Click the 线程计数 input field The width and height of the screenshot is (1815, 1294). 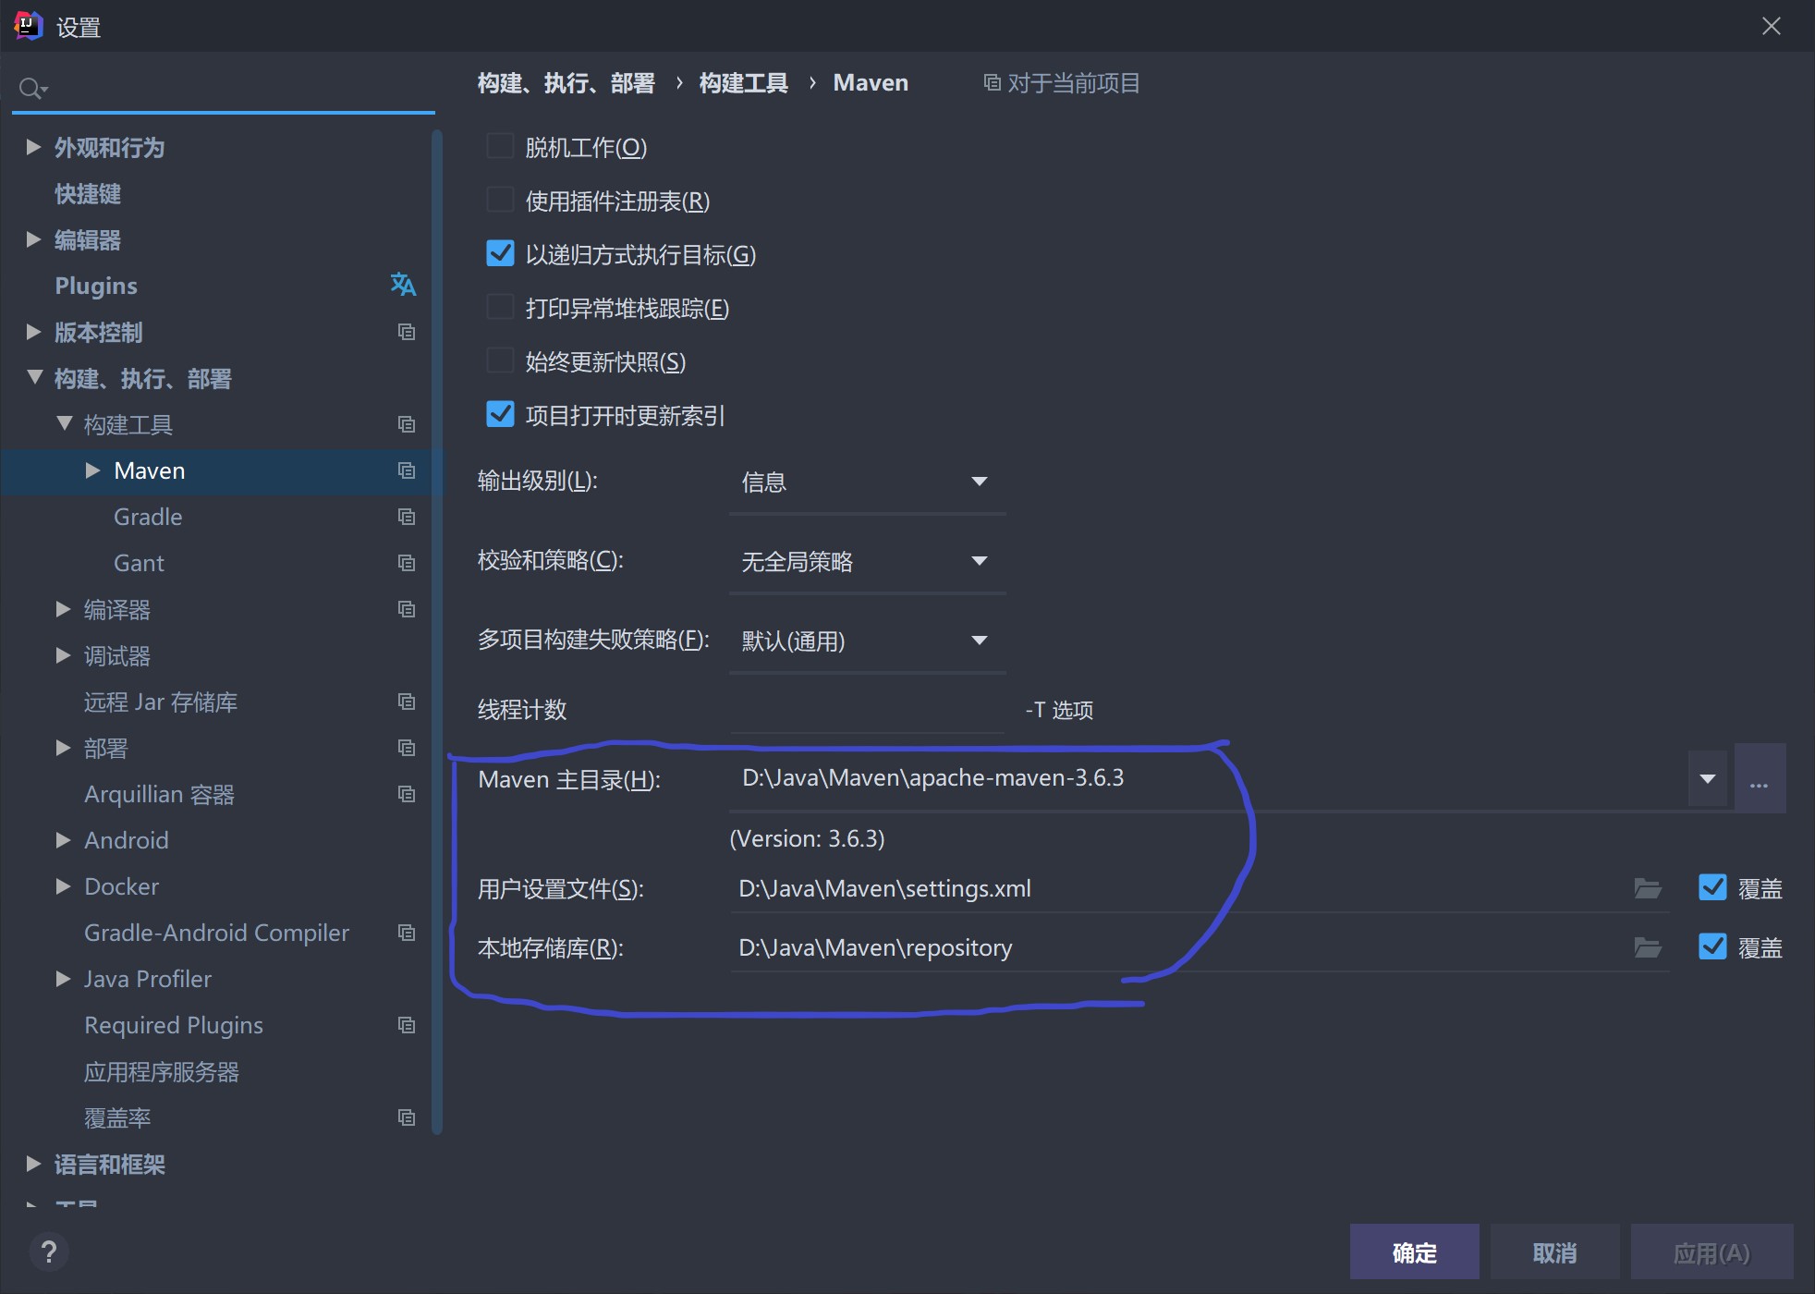(867, 709)
